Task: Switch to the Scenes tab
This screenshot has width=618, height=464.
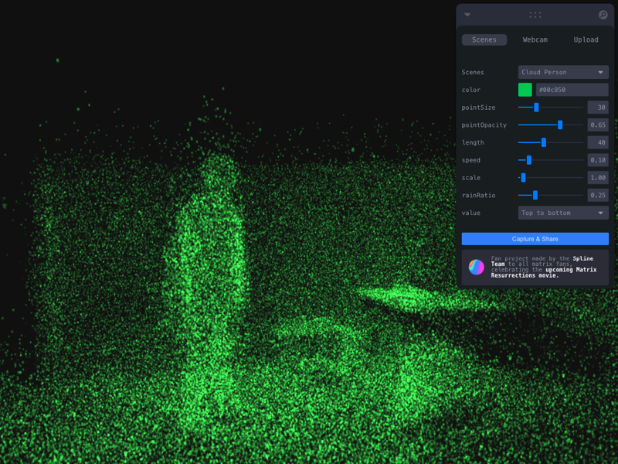Action: (484, 39)
